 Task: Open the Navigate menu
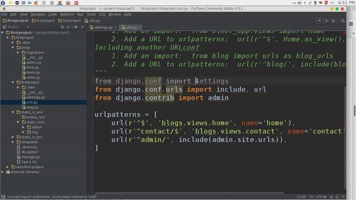[38, 14]
